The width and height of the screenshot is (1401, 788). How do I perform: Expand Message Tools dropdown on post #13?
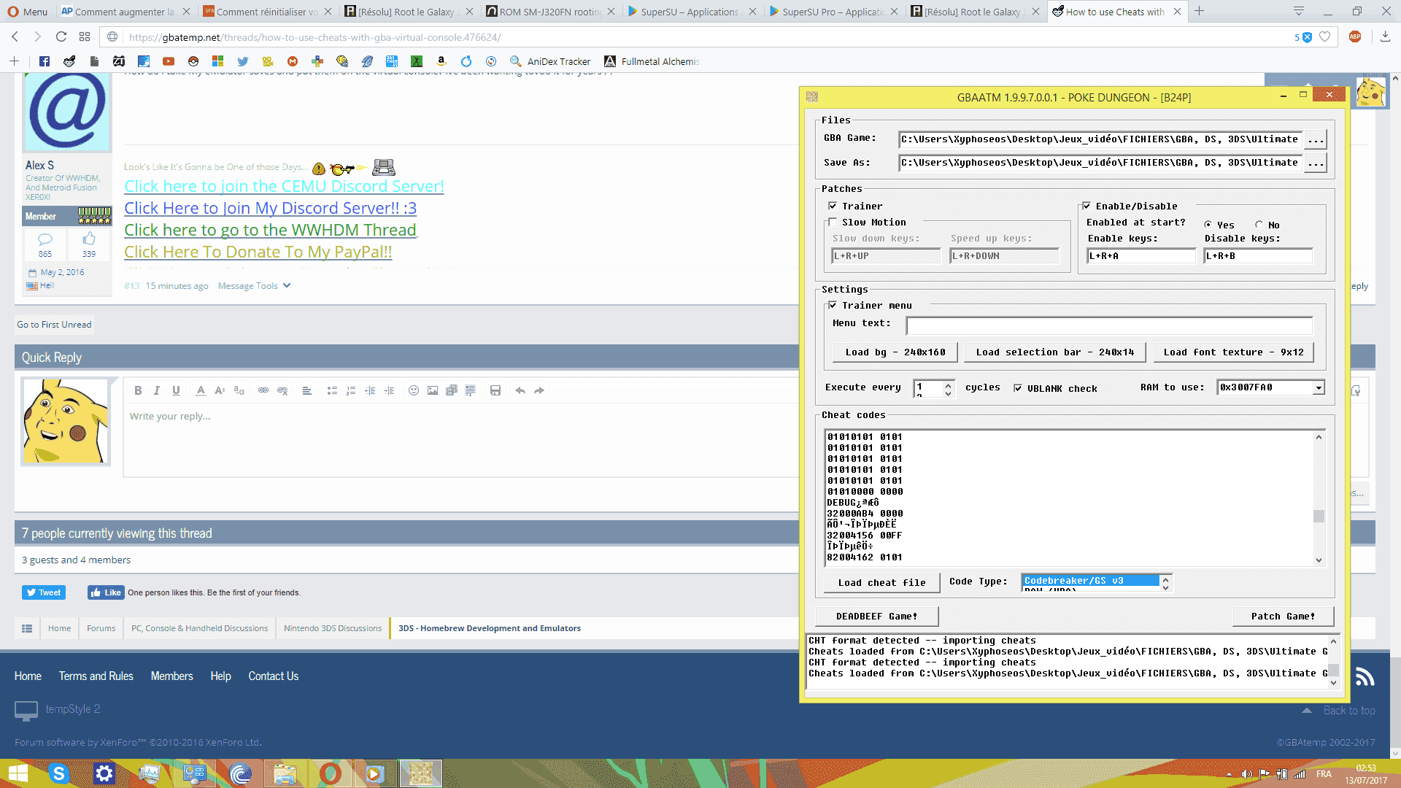point(254,286)
